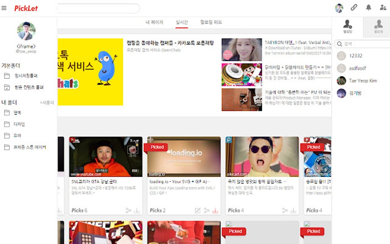Click the Picked ribbon on the loading.io card
This screenshot has width=390, height=244.
[x=156, y=147]
